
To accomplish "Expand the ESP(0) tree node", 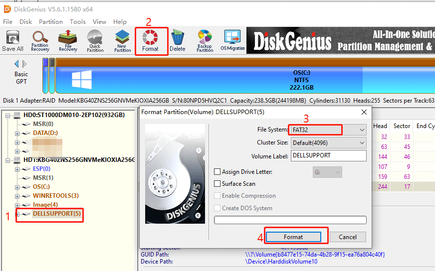I will (x=17, y=169).
